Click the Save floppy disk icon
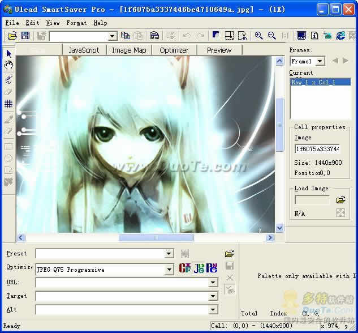This screenshot has width=358, height=333. [x=25, y=36]
